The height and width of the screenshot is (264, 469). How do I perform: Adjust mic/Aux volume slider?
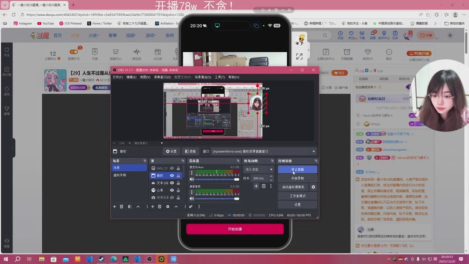(x=217, y=180)
